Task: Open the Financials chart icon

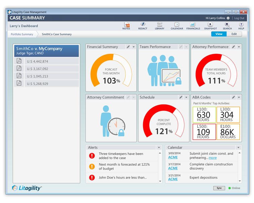Action: (193, 26)
